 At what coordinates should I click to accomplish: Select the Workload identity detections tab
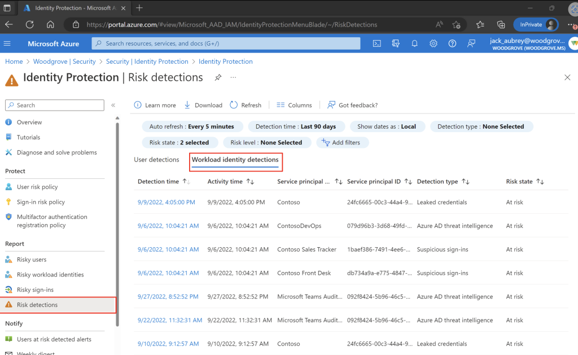(x=235, y=160)
